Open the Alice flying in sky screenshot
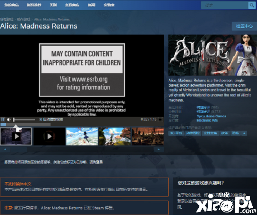This screenshot has width=257, height=215. click(x=82, y=137)
